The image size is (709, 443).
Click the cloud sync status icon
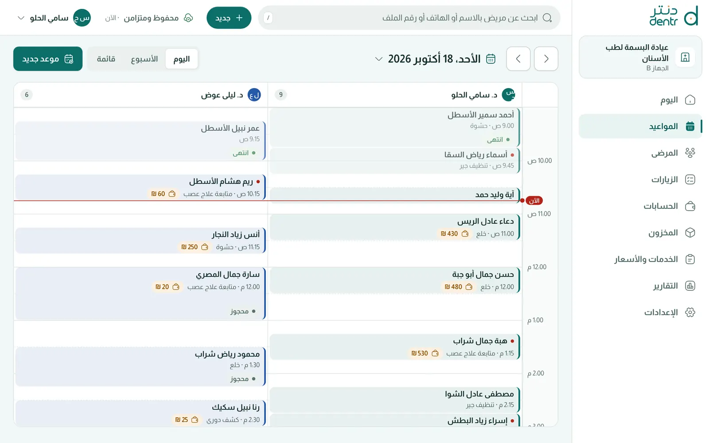coord(188,18)
